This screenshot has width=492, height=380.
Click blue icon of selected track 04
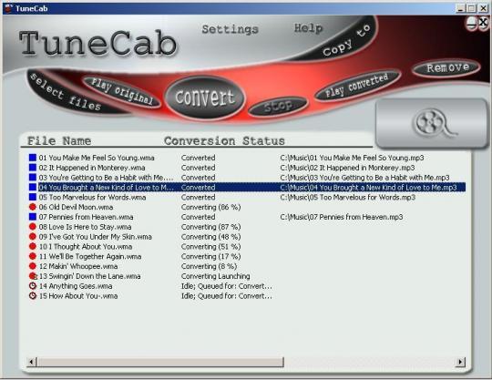click(x=33, y=187)
